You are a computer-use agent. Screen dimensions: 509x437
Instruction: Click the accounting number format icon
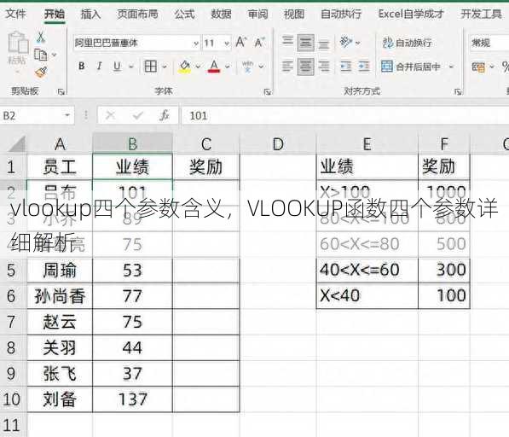(478, 67)
